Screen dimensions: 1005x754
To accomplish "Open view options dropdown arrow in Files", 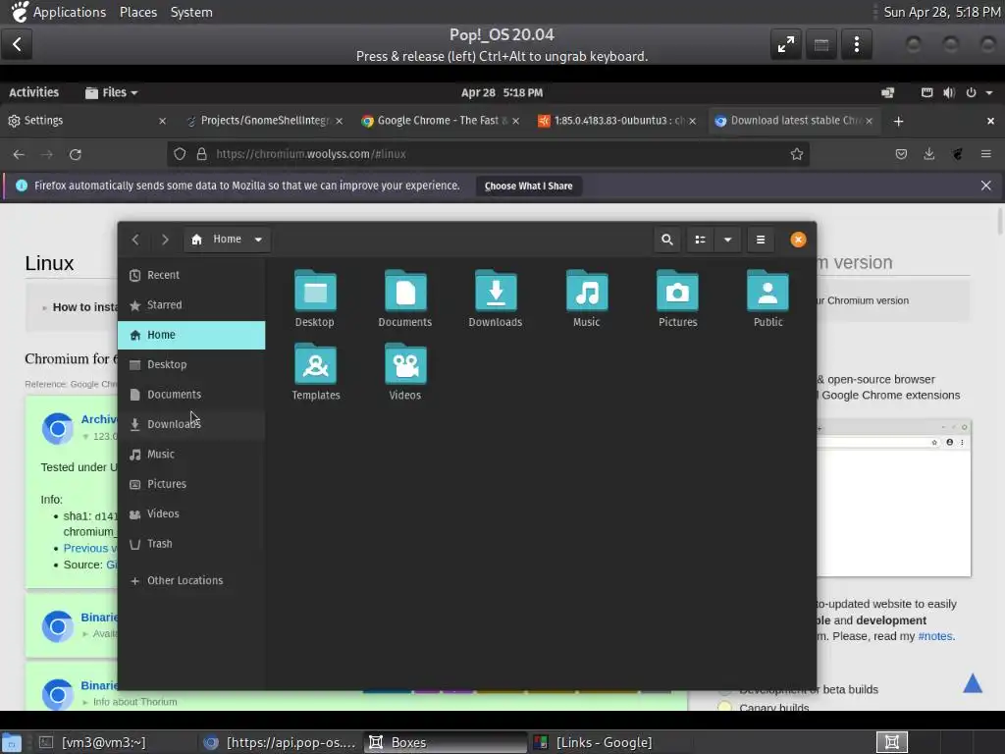I will click(x=727, y=240).
